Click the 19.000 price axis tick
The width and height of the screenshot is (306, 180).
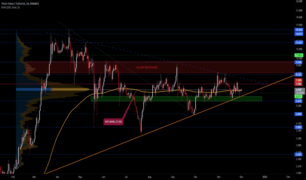click(299, 17)
